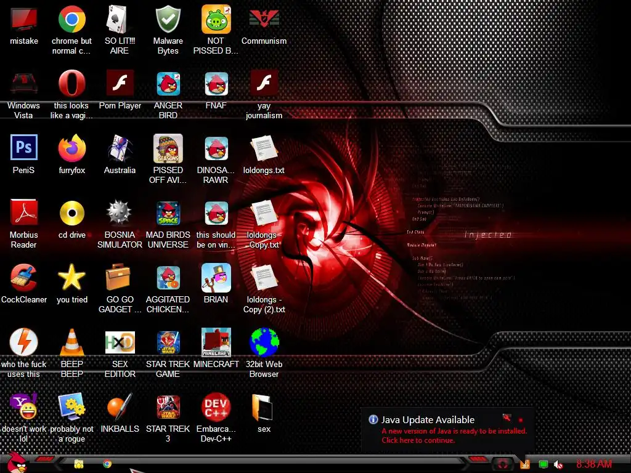Image resolution: width=631 pixels, height=473 pixels.
Task: Open 'NOT PISSED B...' green pig icon
Action: click(216, 19)
